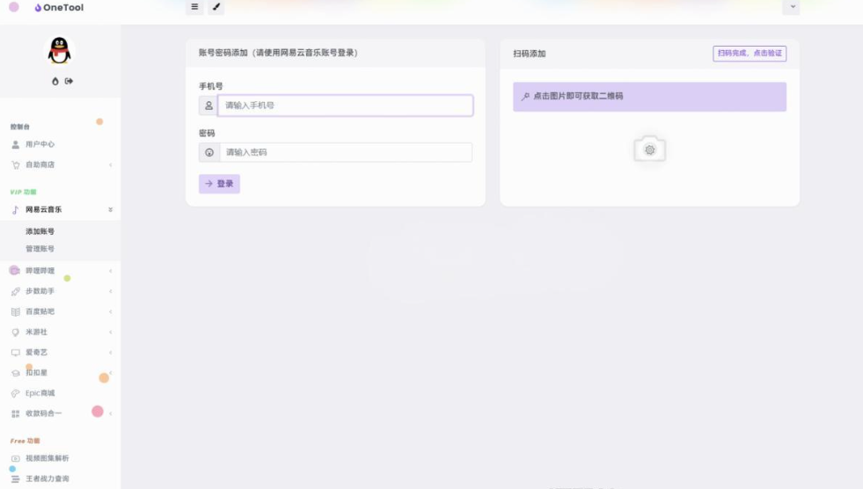Expand the 步数助手 chevron
863x489 pixels.
(x=111, y=291)
